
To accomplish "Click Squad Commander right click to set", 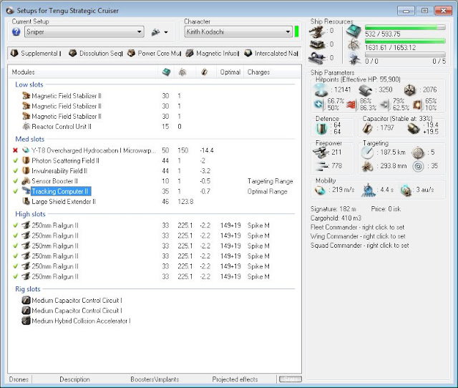I will pyautogui.click(x=359, y=246).
